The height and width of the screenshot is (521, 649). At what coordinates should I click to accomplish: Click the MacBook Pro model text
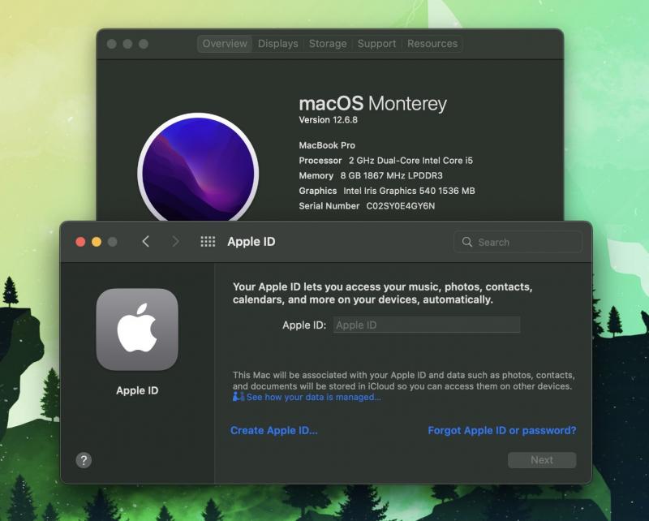[327, 145]
